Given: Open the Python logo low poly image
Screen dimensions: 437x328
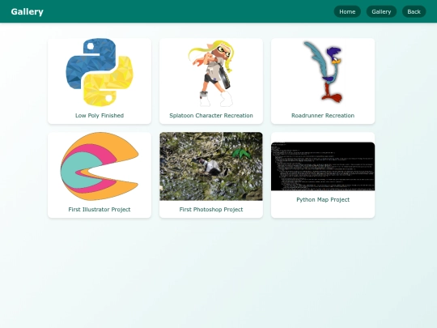Looking at the screenshot, I should pyautogui.click(x=100, y=72).
